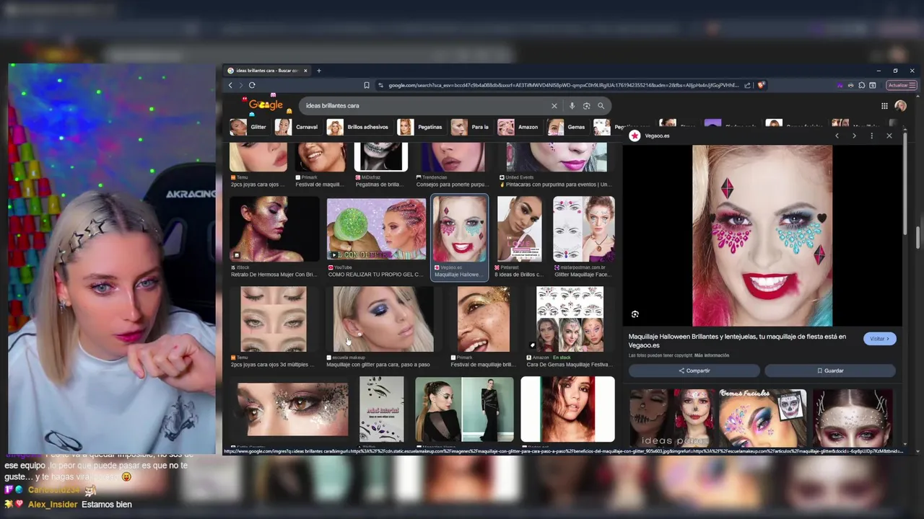This screenshot has width=924, height=519.
Task: Click the browser address bar URL
Action: click(563, 85)
